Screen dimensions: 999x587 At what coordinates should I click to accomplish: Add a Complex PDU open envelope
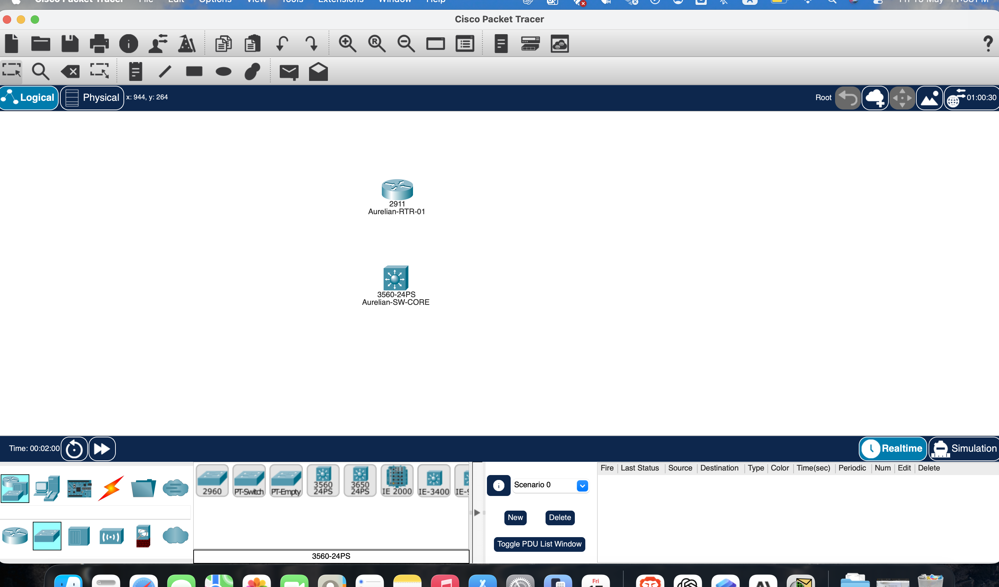318,72
